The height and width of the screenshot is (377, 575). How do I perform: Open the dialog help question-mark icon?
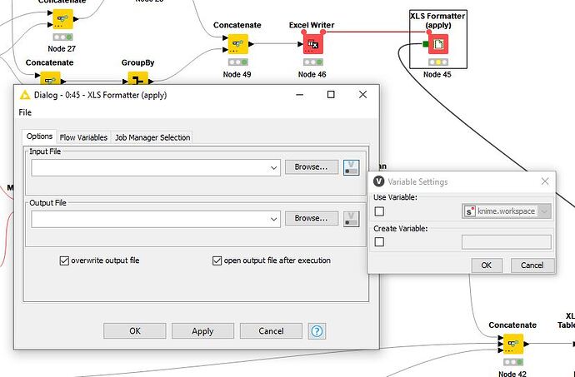tap(317, 331)
